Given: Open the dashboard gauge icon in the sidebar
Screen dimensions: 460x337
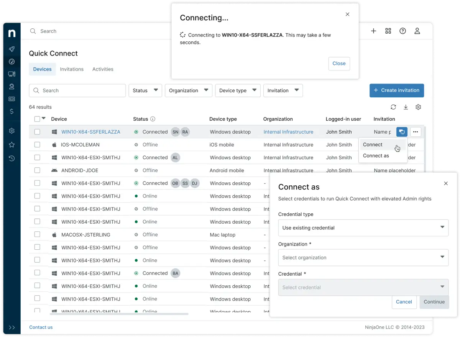Looking at the screenshot, I should point(12,62).
